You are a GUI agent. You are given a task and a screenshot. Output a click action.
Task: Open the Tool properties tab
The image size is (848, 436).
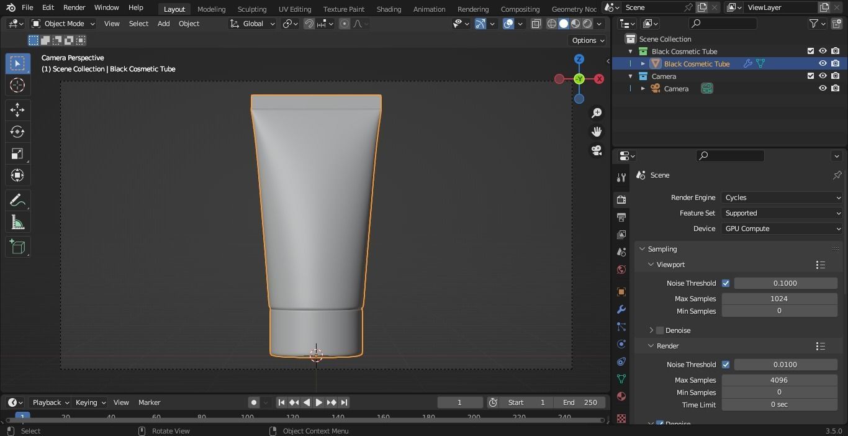coord(621,178)
